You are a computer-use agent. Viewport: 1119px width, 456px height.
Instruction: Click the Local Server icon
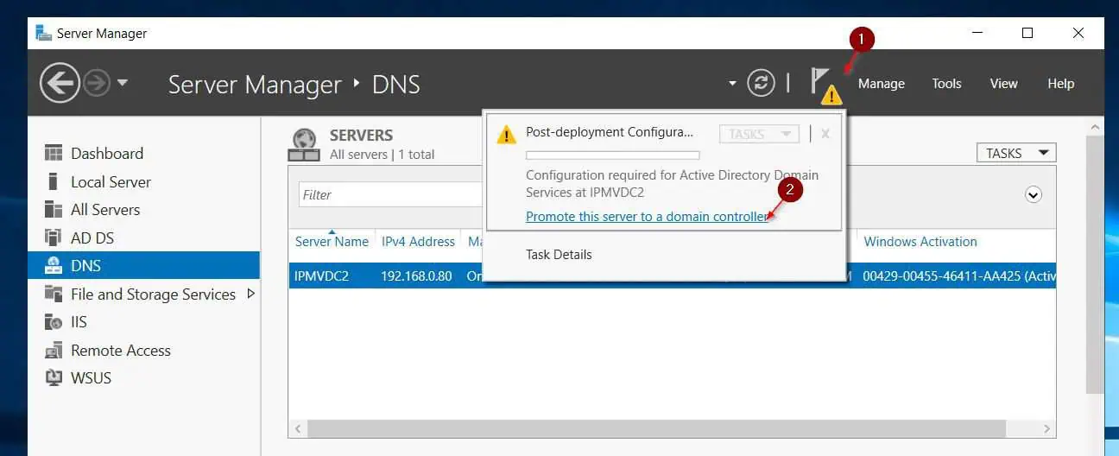[54, 182]
